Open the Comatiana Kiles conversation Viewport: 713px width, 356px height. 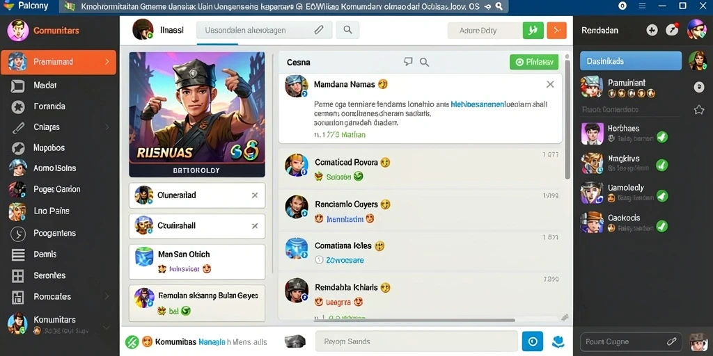point(421,252)
